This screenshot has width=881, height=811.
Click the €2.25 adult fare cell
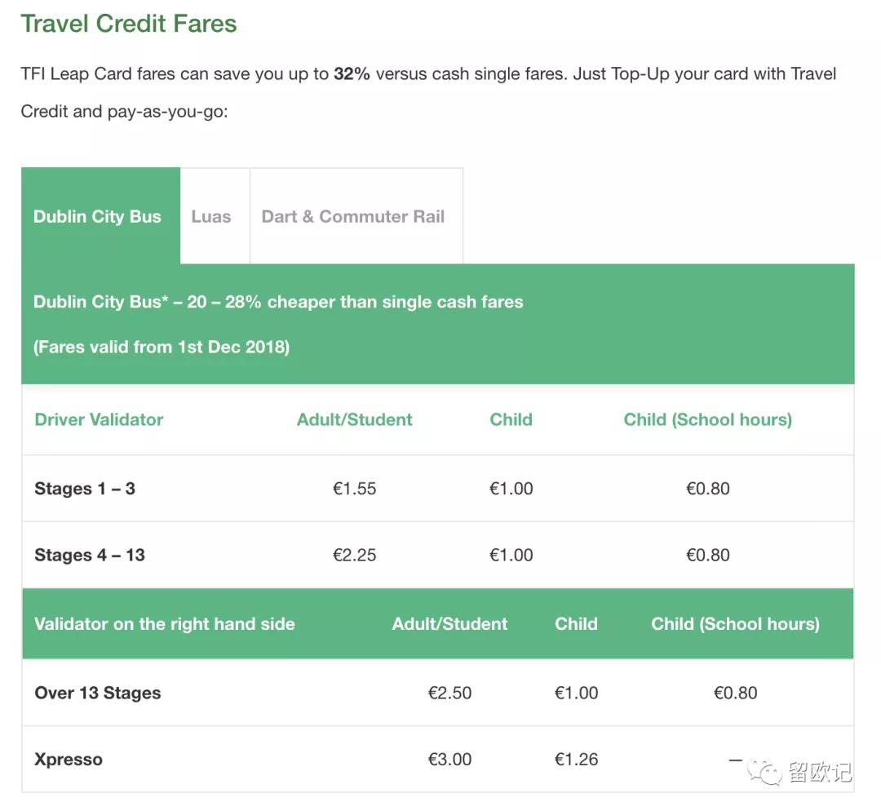click(355, 556)
